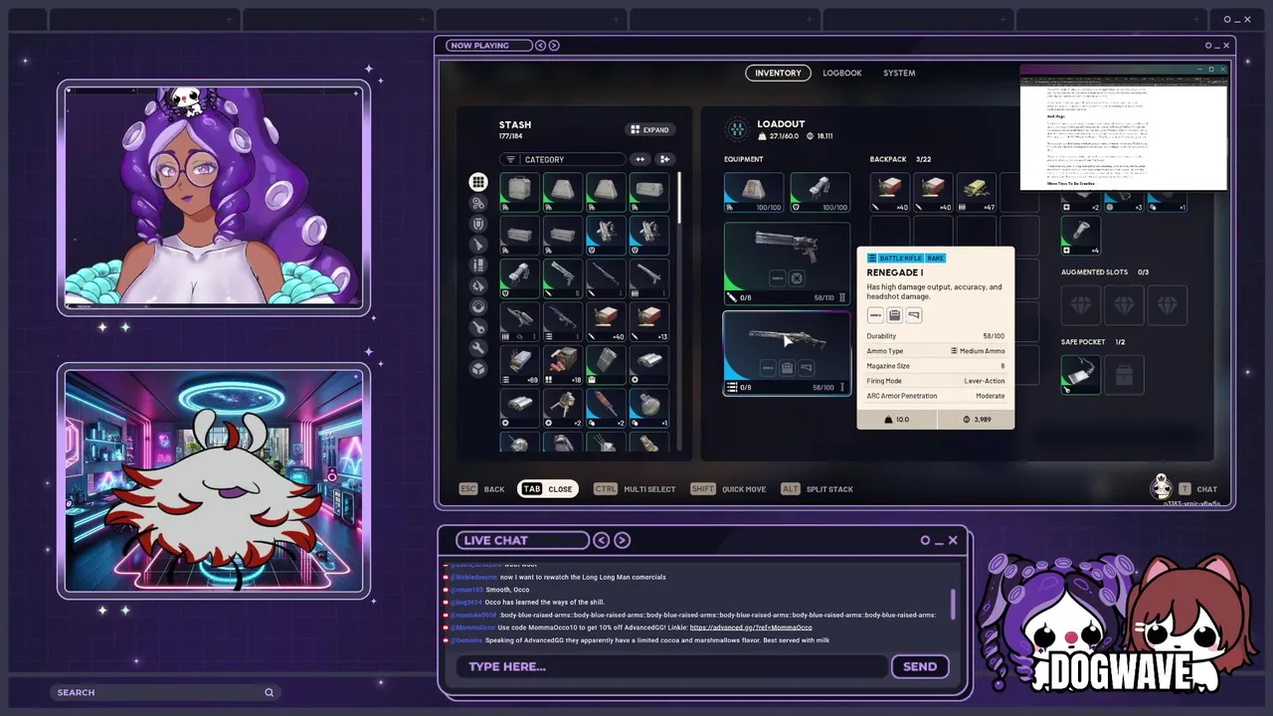
Task: Select the key category filter in Stash sidebar
Action: (x=478, y=327)
